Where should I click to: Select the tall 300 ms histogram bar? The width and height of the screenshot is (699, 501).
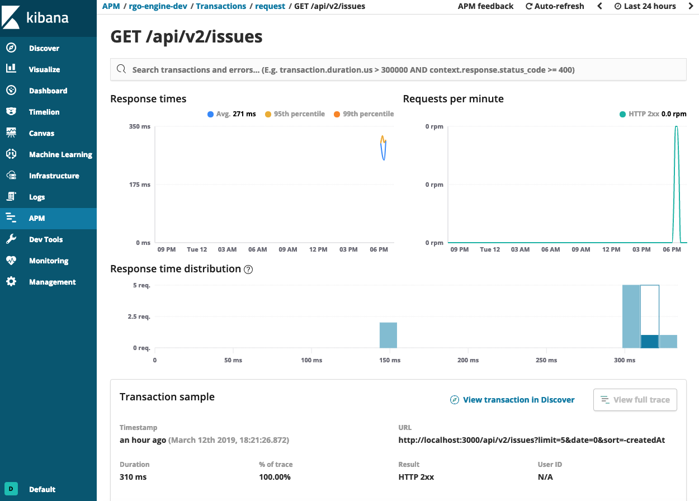tap(631, 316)
